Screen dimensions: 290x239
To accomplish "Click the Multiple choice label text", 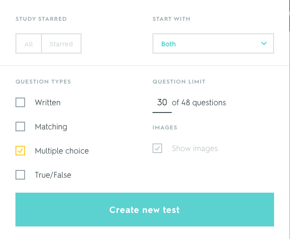I will 62,151.
